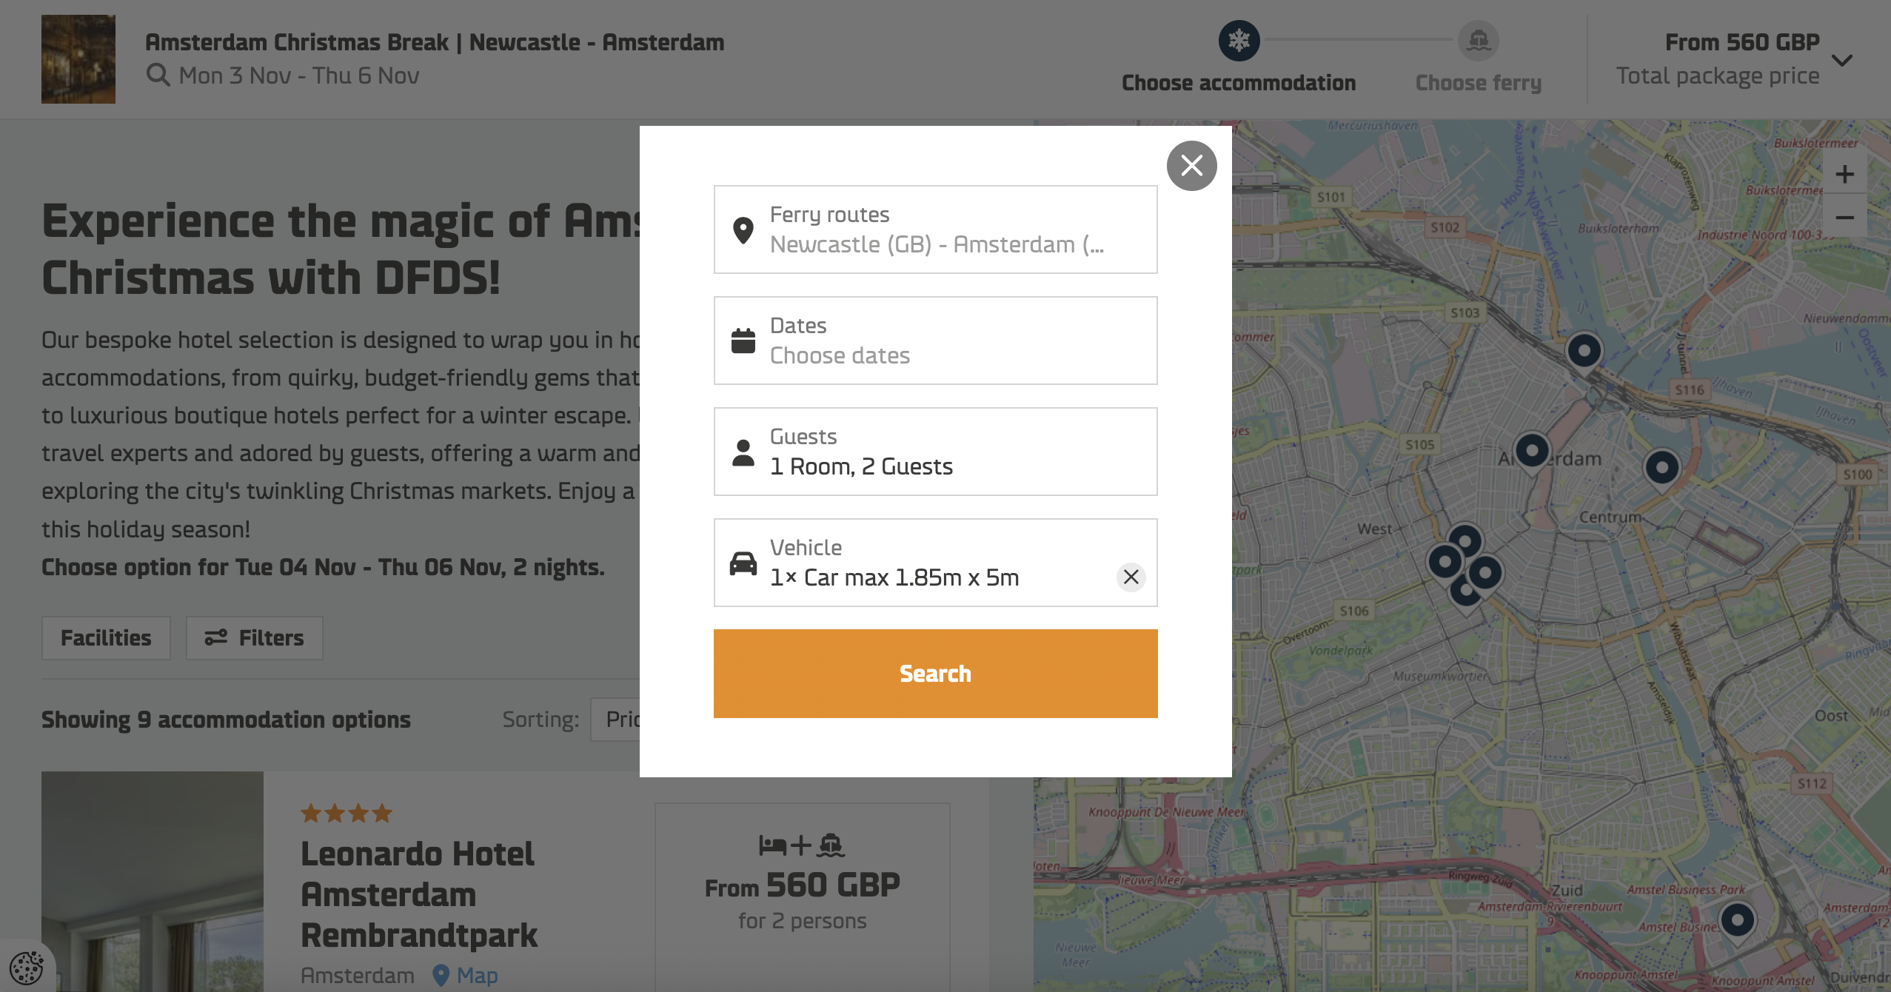Viewport: 1891px width, 992px height.
Task: Zoom out of the map with the minus button
Action: 1844,217
